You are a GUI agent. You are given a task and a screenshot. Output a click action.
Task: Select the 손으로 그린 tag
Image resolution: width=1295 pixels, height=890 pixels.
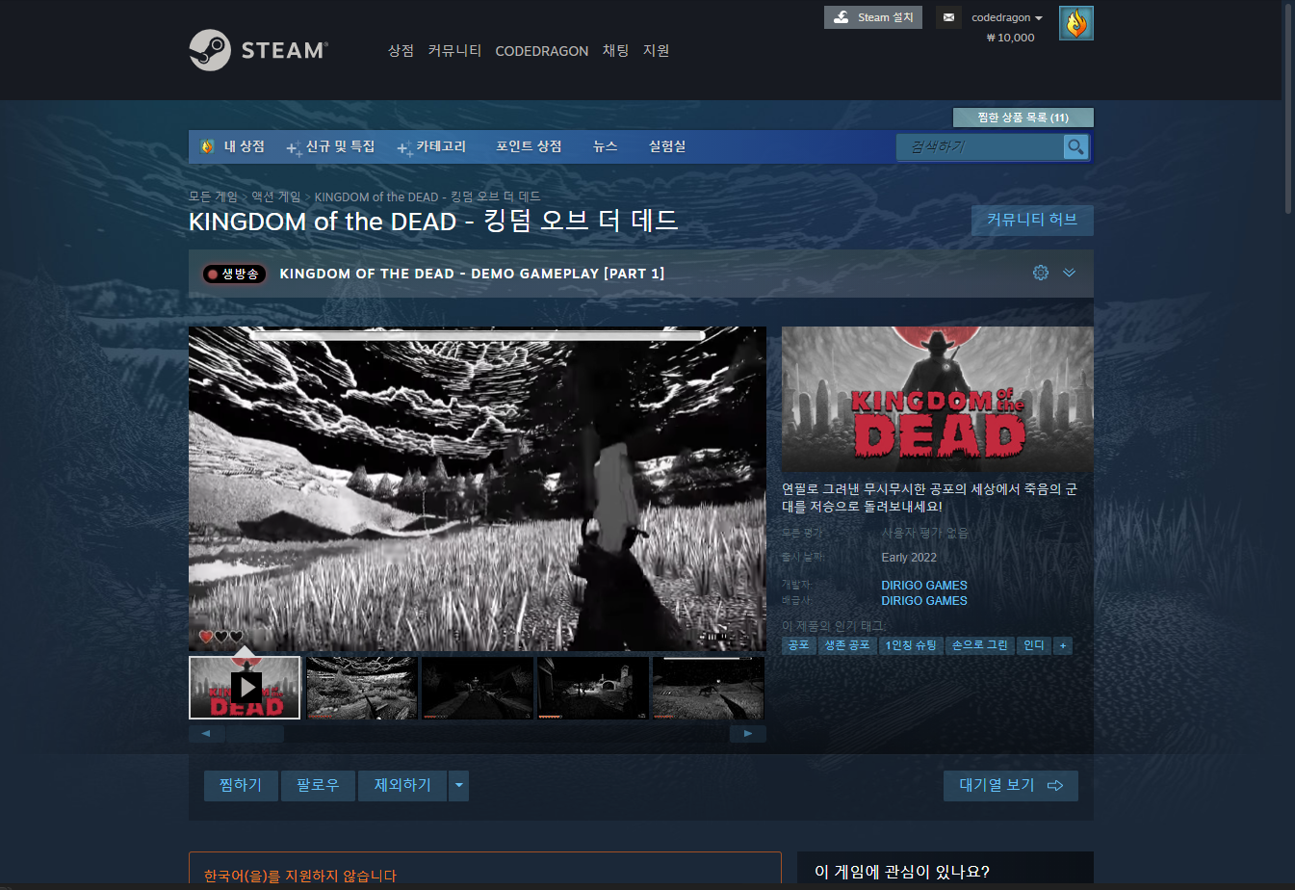(x=980, y=645)
